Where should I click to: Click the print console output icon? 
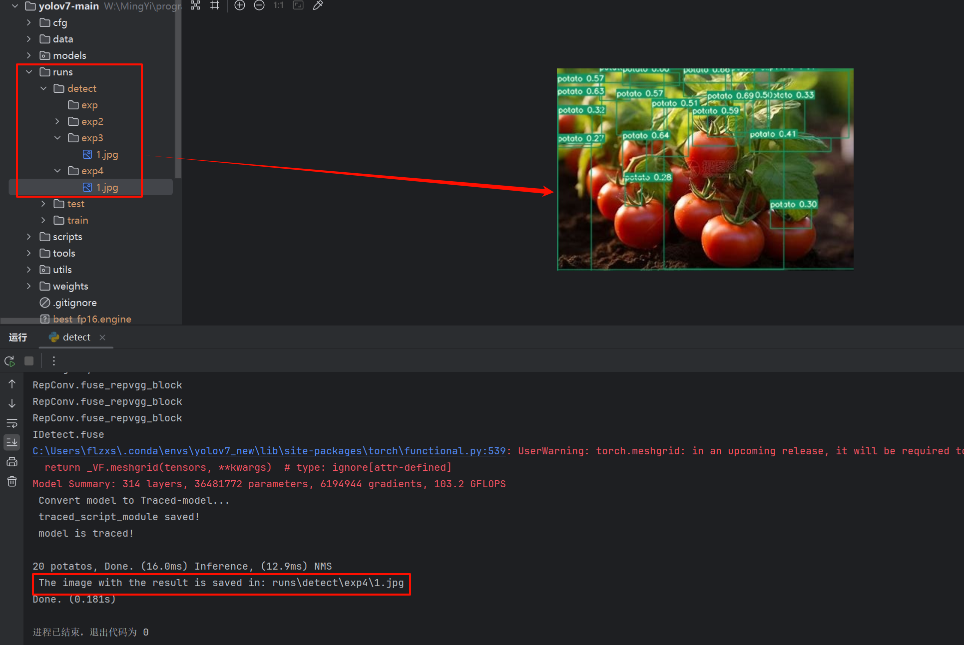(x=12, y=462)
